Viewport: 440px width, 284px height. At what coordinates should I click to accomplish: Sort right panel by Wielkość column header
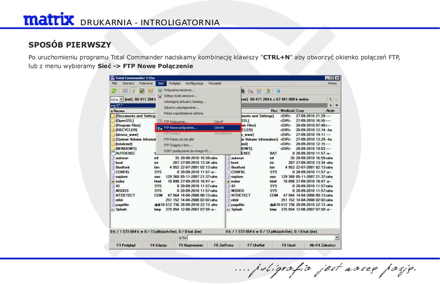287,111
